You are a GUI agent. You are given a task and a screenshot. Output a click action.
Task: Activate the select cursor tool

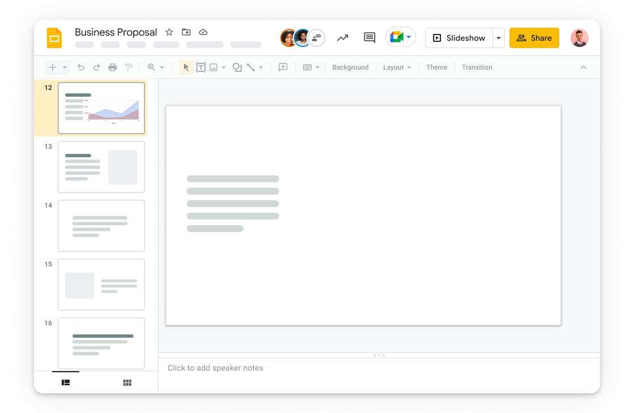click(x=186, y=67)
